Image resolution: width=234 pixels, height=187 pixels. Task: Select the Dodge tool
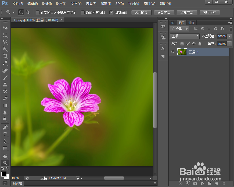(5, 120)
